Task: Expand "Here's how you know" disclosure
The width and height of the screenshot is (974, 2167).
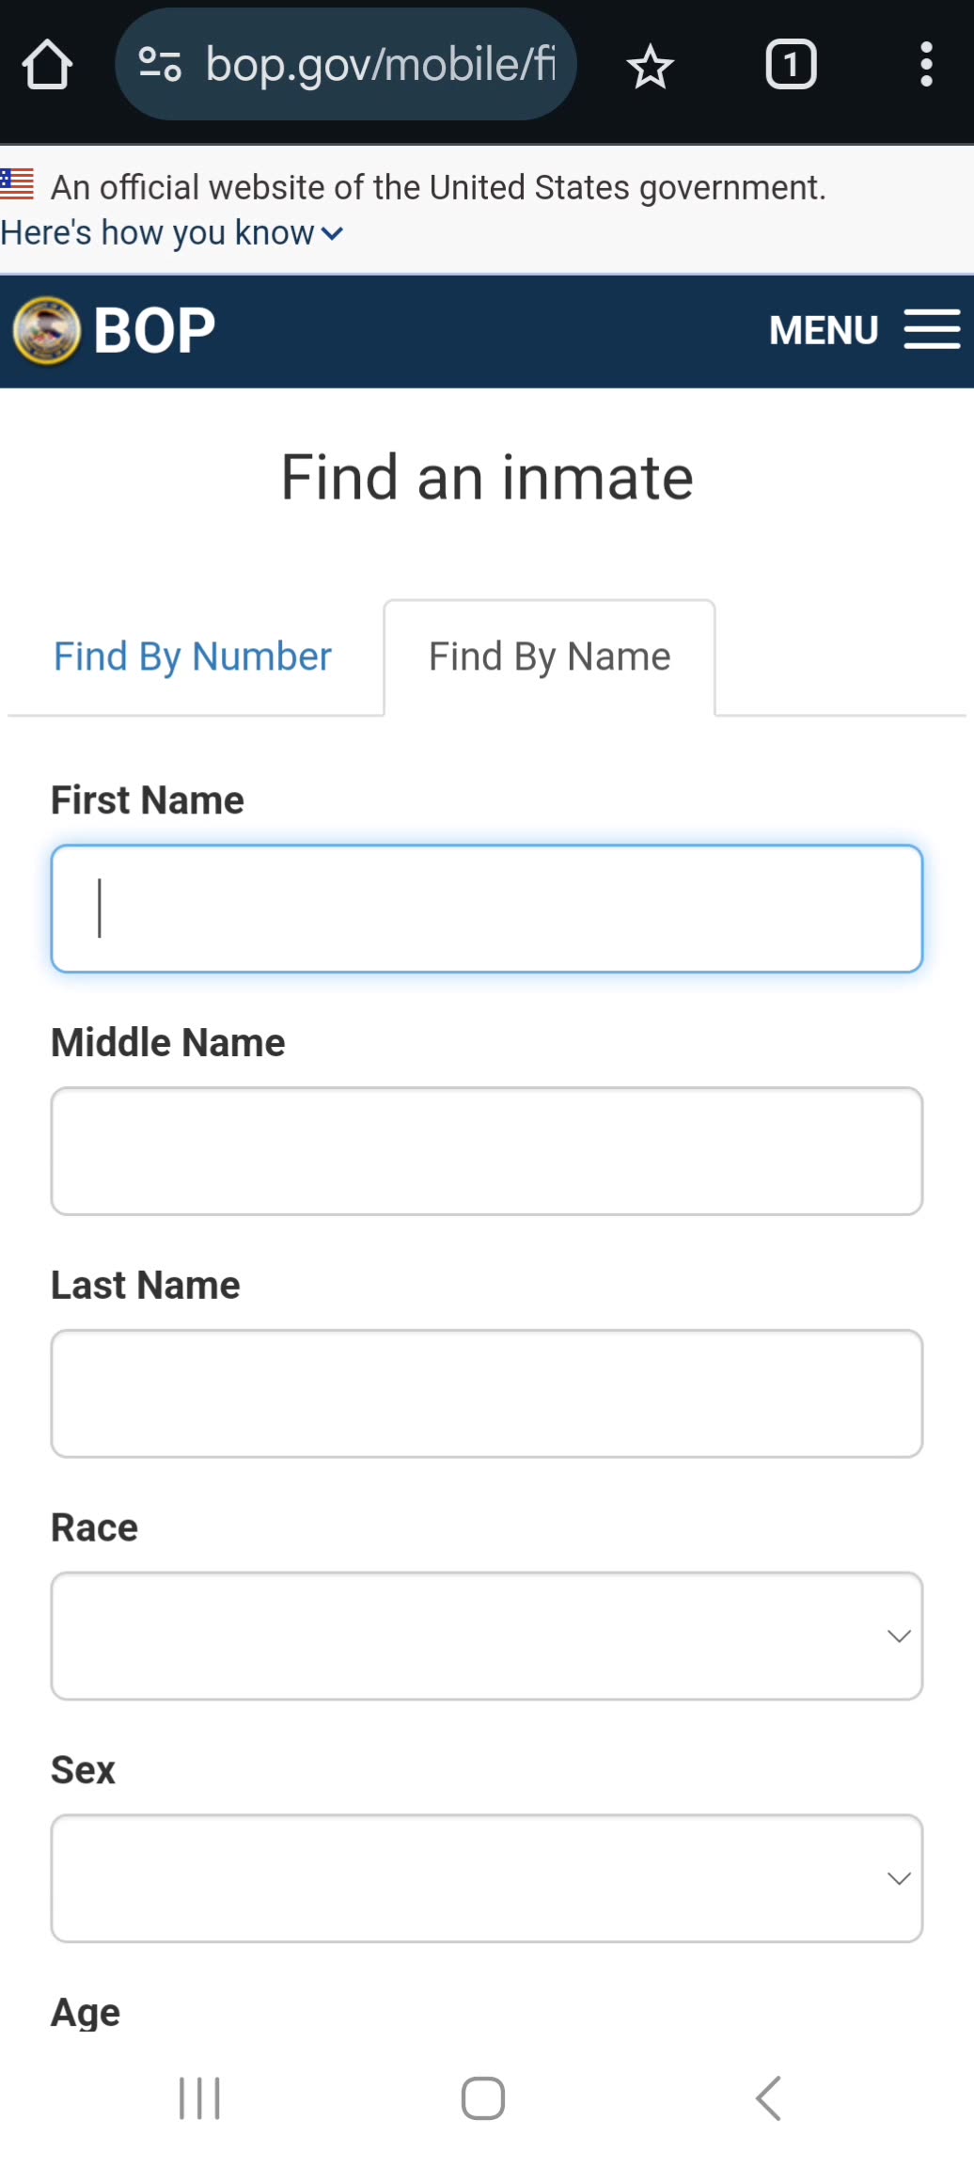Action: click(x=172, y=232)
